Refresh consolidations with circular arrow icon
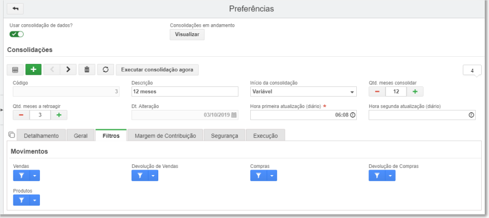 (105, 69)
